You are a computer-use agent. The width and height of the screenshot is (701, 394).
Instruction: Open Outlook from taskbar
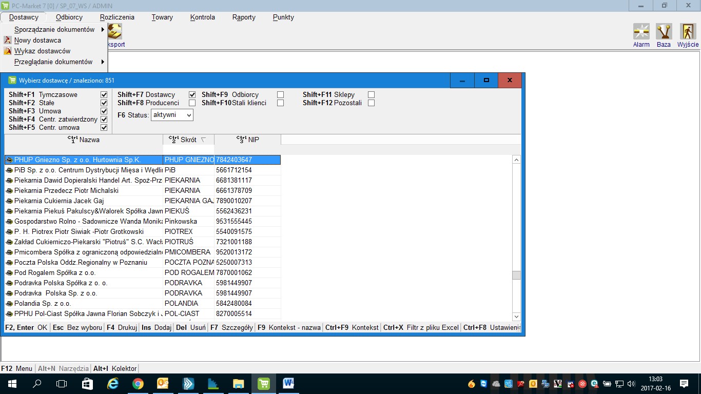tap(163, 383)
